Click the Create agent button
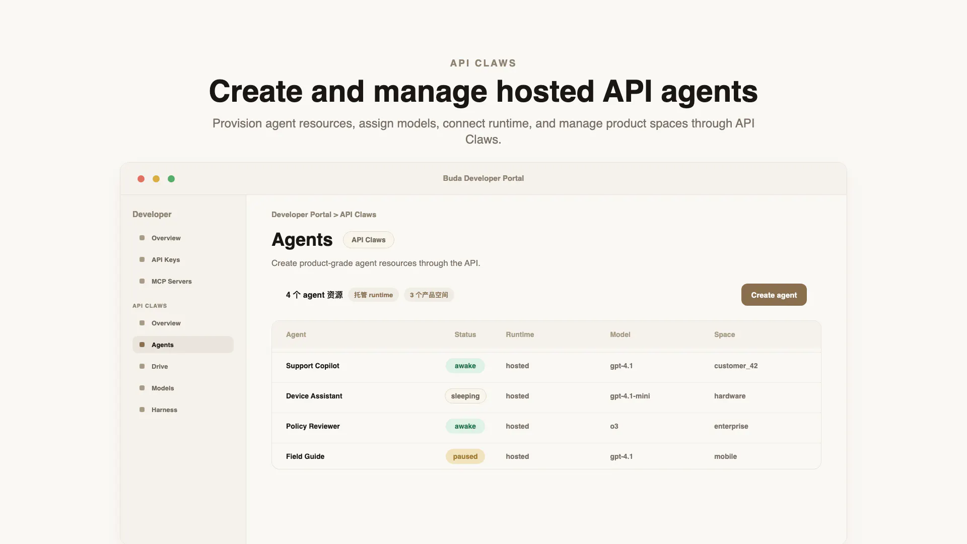This screenshot has width=967, height=544. point(774,295)
